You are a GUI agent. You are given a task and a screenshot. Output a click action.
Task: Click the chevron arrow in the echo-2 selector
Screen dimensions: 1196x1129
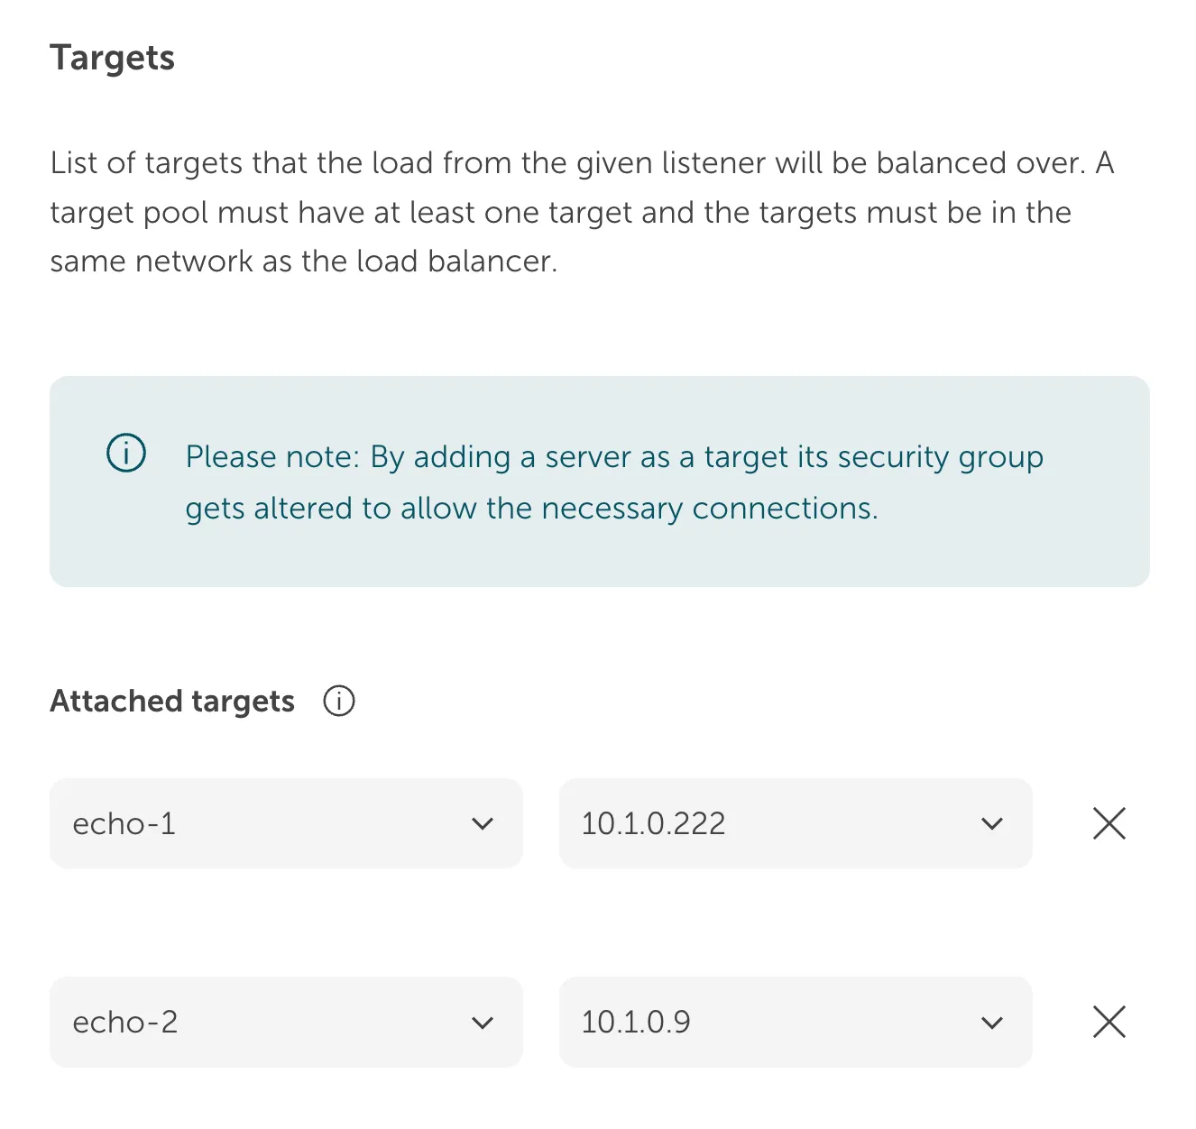[x=483, y=1023]
